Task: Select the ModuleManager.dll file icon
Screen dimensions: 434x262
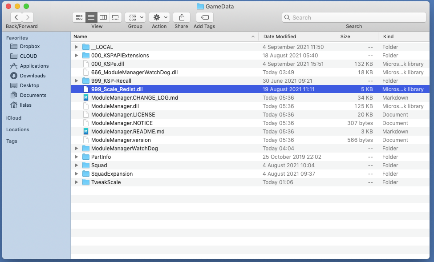Action: pos(86,106)
